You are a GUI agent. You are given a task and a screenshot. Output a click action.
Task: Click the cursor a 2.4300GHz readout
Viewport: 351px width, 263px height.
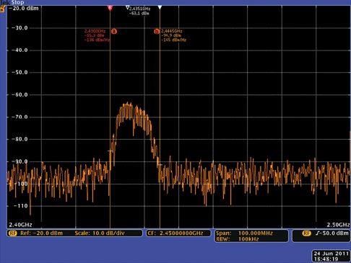[95, 31]
